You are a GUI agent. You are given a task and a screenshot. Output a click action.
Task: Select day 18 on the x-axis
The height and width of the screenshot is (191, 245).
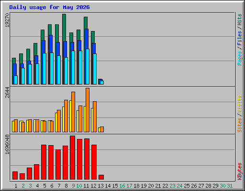click(136, 186)
